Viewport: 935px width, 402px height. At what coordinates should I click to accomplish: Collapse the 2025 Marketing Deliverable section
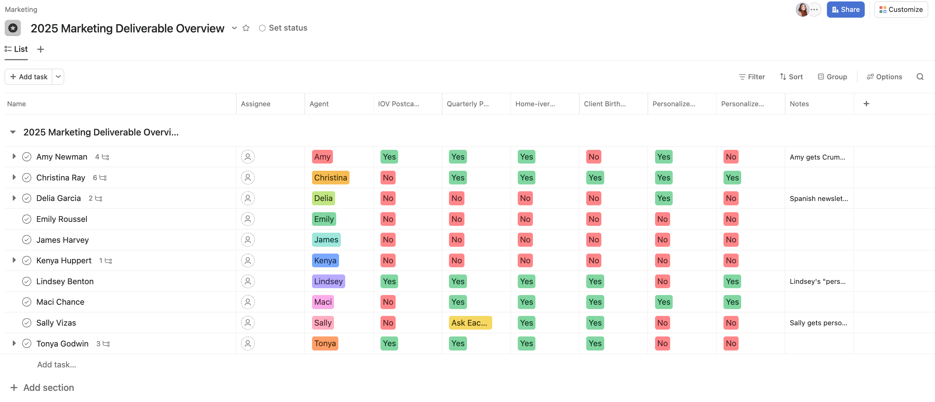[x=13, y=132]
